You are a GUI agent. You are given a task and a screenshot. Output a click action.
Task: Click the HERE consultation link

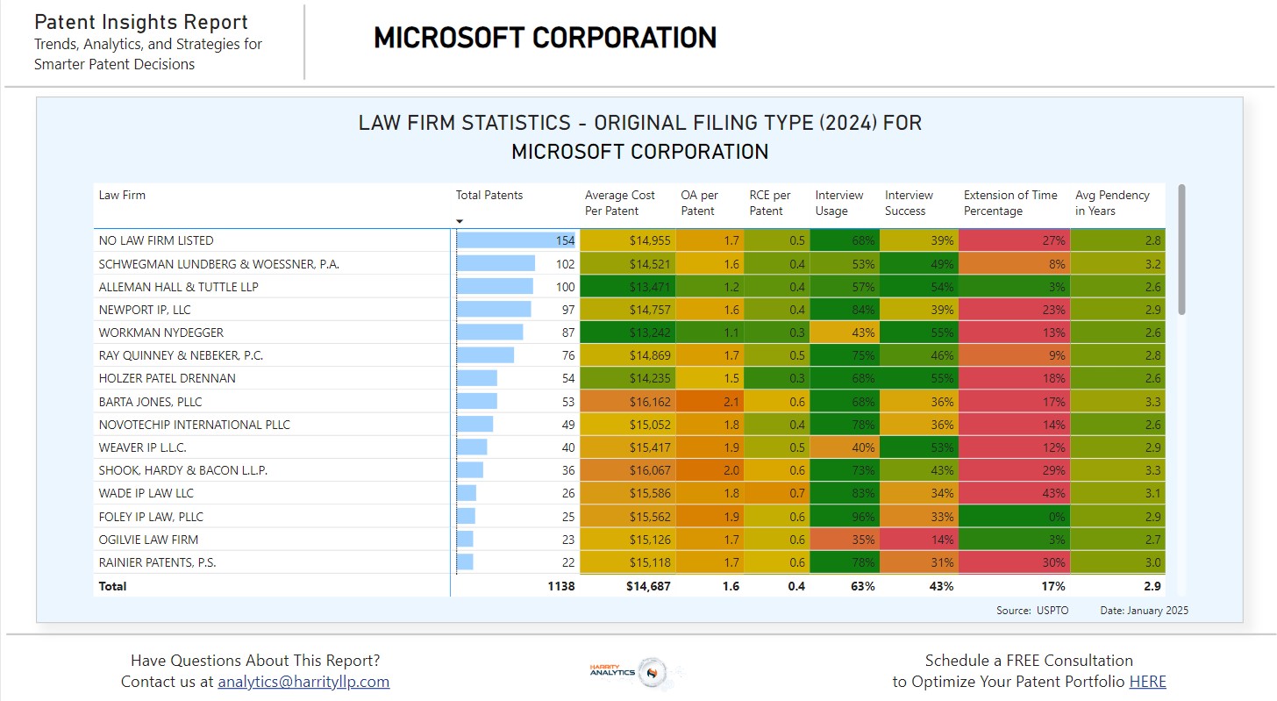1147,682
